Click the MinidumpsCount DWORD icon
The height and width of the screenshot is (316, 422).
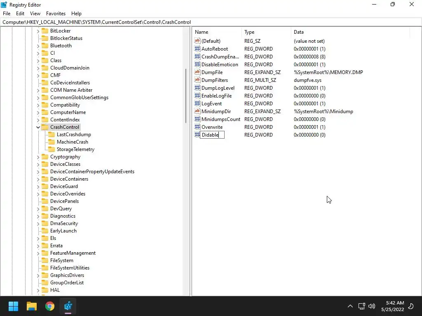point(197,119)
